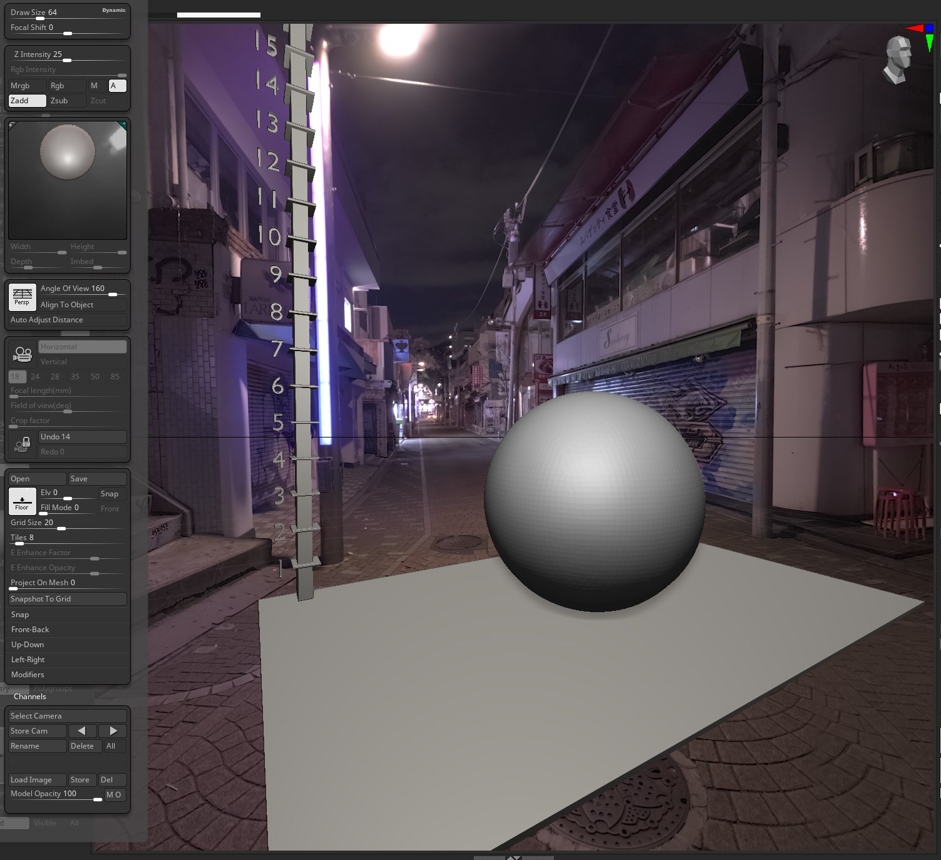Toggle the Persp perspective icon

[x=22, y=296]
